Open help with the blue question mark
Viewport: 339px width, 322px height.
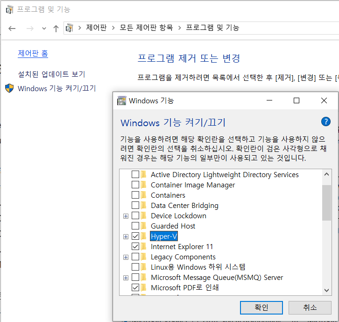tap(326, 122)
